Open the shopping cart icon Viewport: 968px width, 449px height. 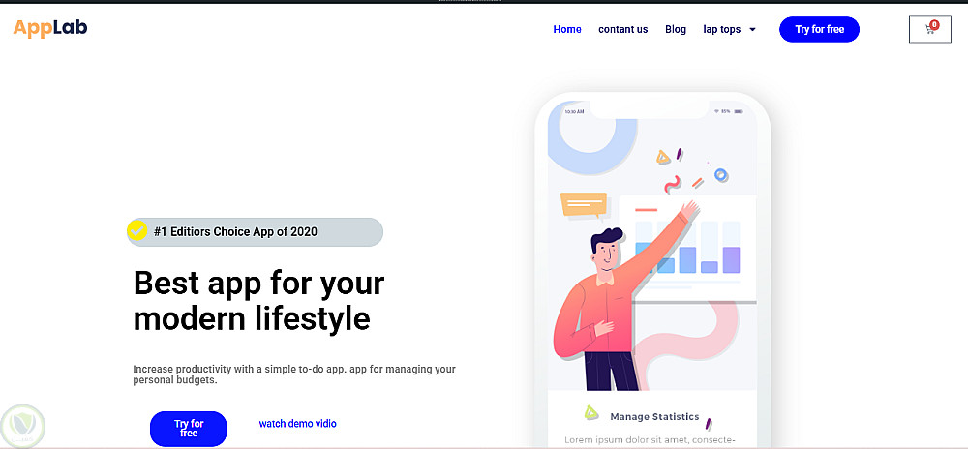tap(929, 30)
